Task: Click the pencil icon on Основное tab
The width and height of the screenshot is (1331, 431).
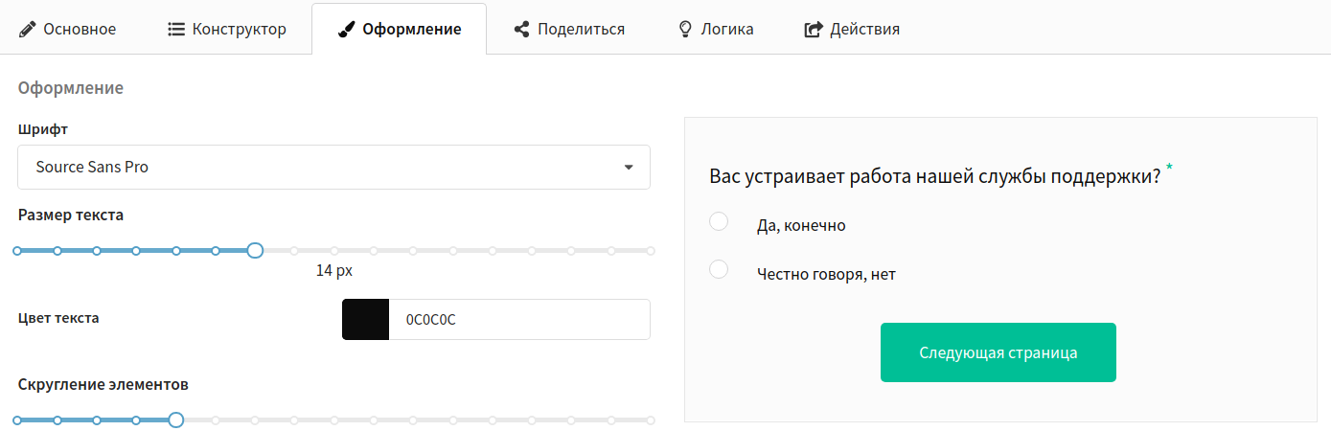Action: [x=27, y=29]
